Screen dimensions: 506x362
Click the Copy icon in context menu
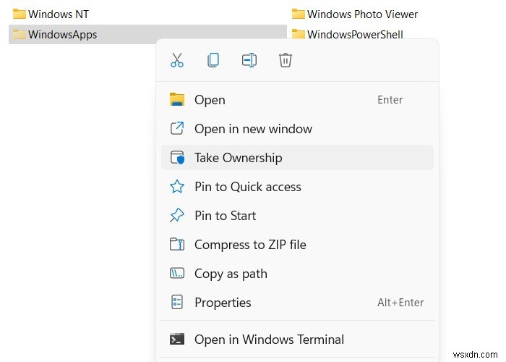coord(213,60)
